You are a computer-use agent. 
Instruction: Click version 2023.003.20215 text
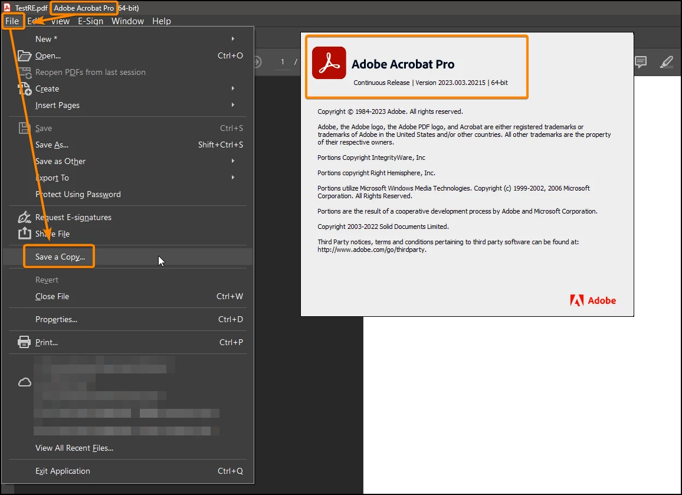coord(450,83)
